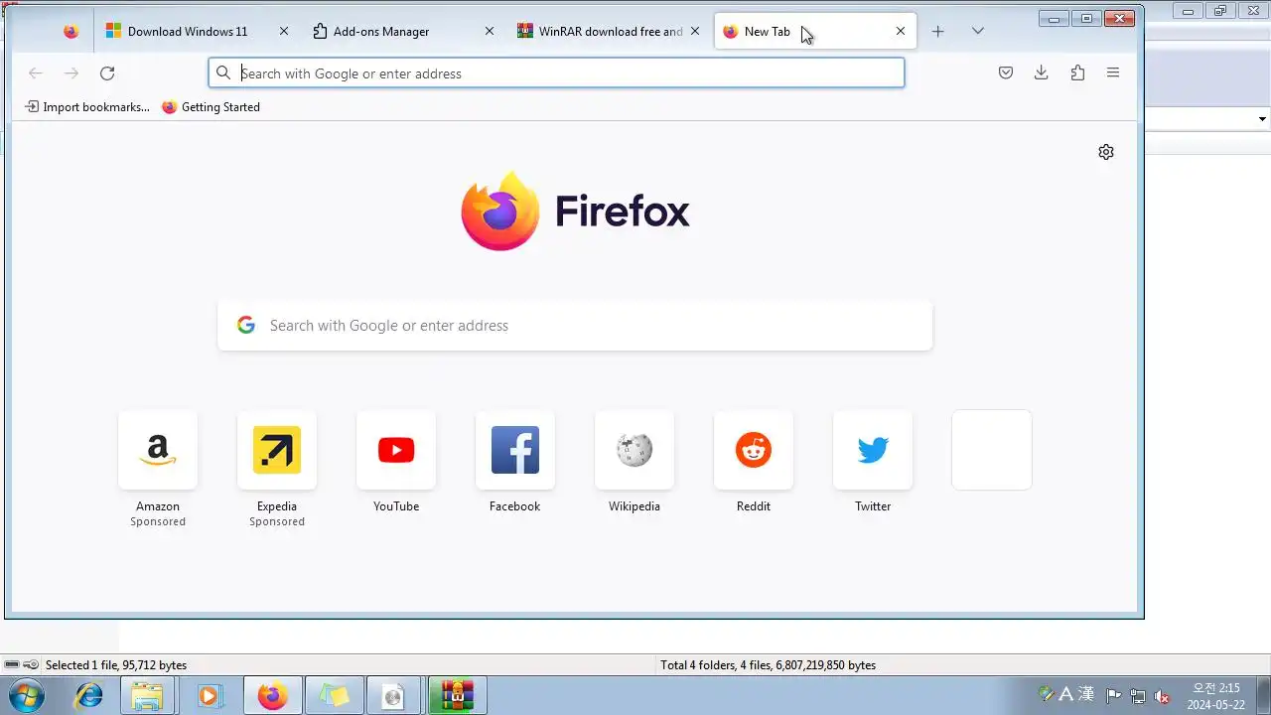Close the Add-ons Manager tab

coord(490,32)
